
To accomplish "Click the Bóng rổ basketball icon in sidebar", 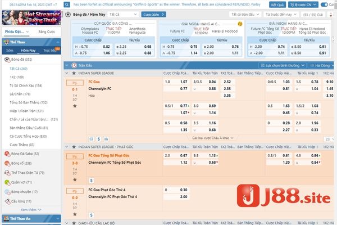I will coord(7,163).
